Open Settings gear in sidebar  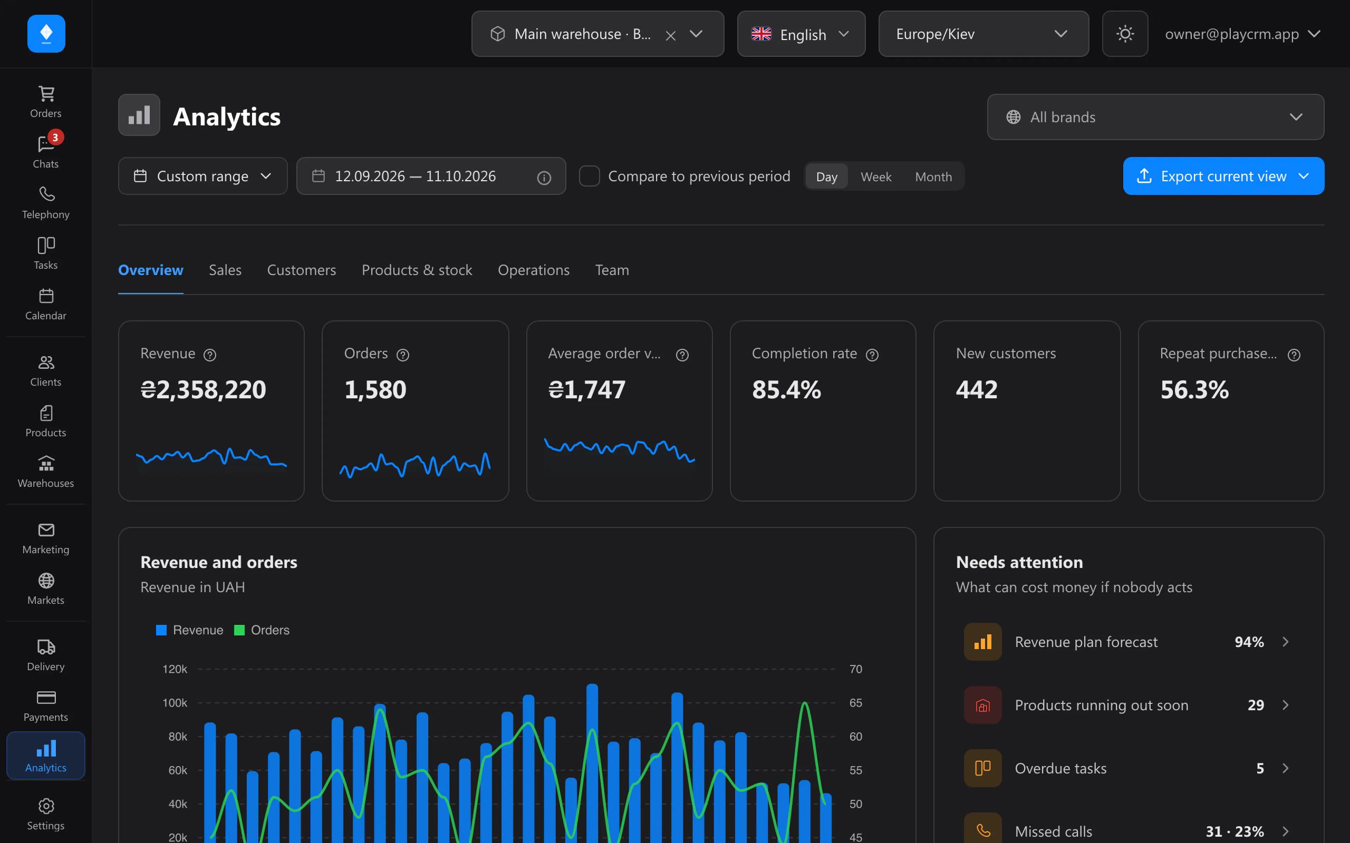pos(46,815)
